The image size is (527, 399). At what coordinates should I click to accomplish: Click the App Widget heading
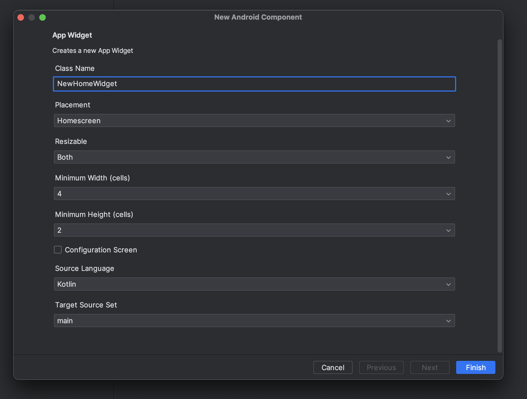click(72, 35)
